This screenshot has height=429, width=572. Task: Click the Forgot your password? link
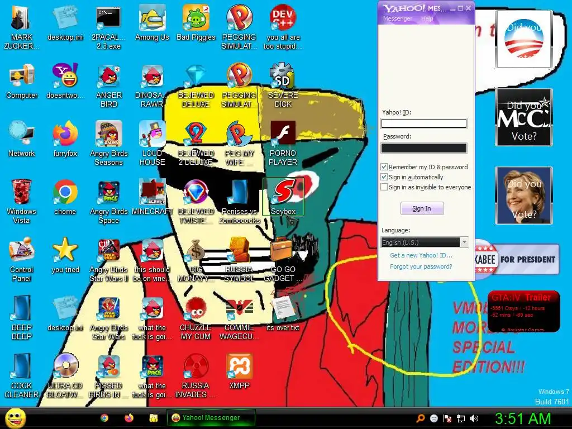(x=421, y=266)
